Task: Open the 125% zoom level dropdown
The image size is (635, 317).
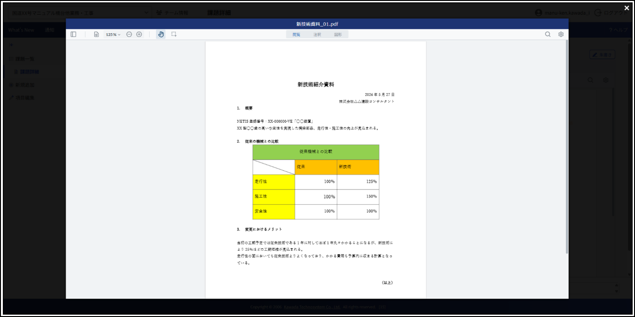Action: tap(113, 35)
